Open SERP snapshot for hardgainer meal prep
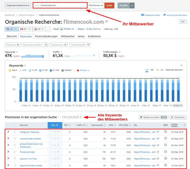The height and width of the screenshot is (169, 190). coord(165,132)
